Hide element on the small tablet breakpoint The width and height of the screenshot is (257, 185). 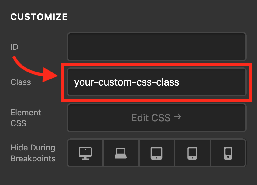192,153
